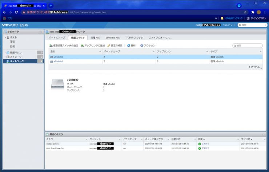
Task: Open the extensions puzzle icon
Action: (253, 12)
